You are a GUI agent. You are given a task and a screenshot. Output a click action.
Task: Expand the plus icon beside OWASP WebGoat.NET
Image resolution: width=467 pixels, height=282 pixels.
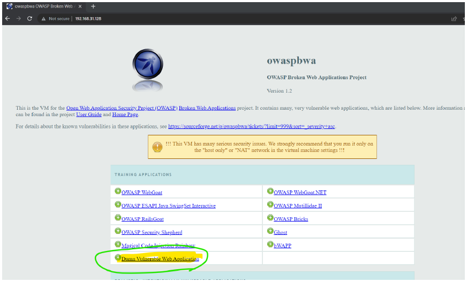pos(270,191)
